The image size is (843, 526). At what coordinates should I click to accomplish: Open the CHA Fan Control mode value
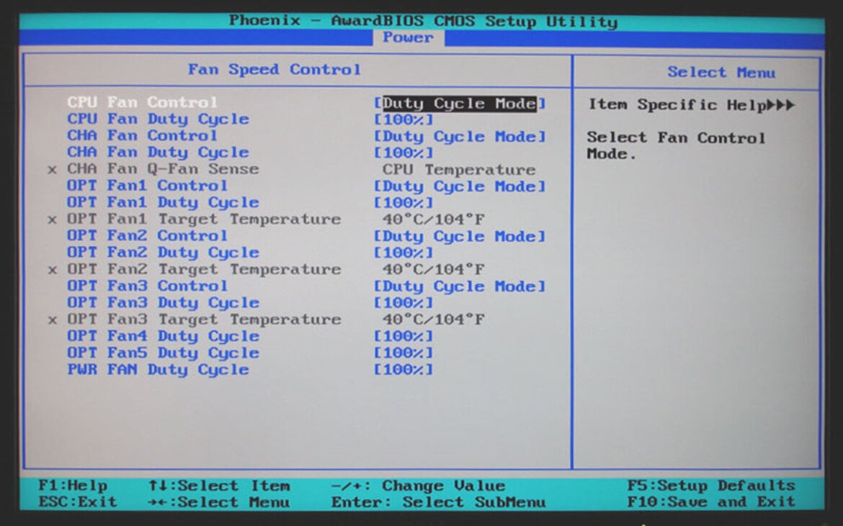(x=460, y=136)
